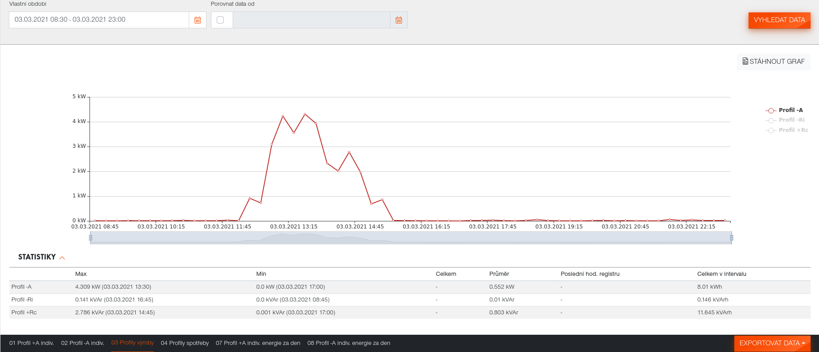Switch to 04 Profily spotřeby tab
Screen dimensions: 819x352
(x=184, y=343)
